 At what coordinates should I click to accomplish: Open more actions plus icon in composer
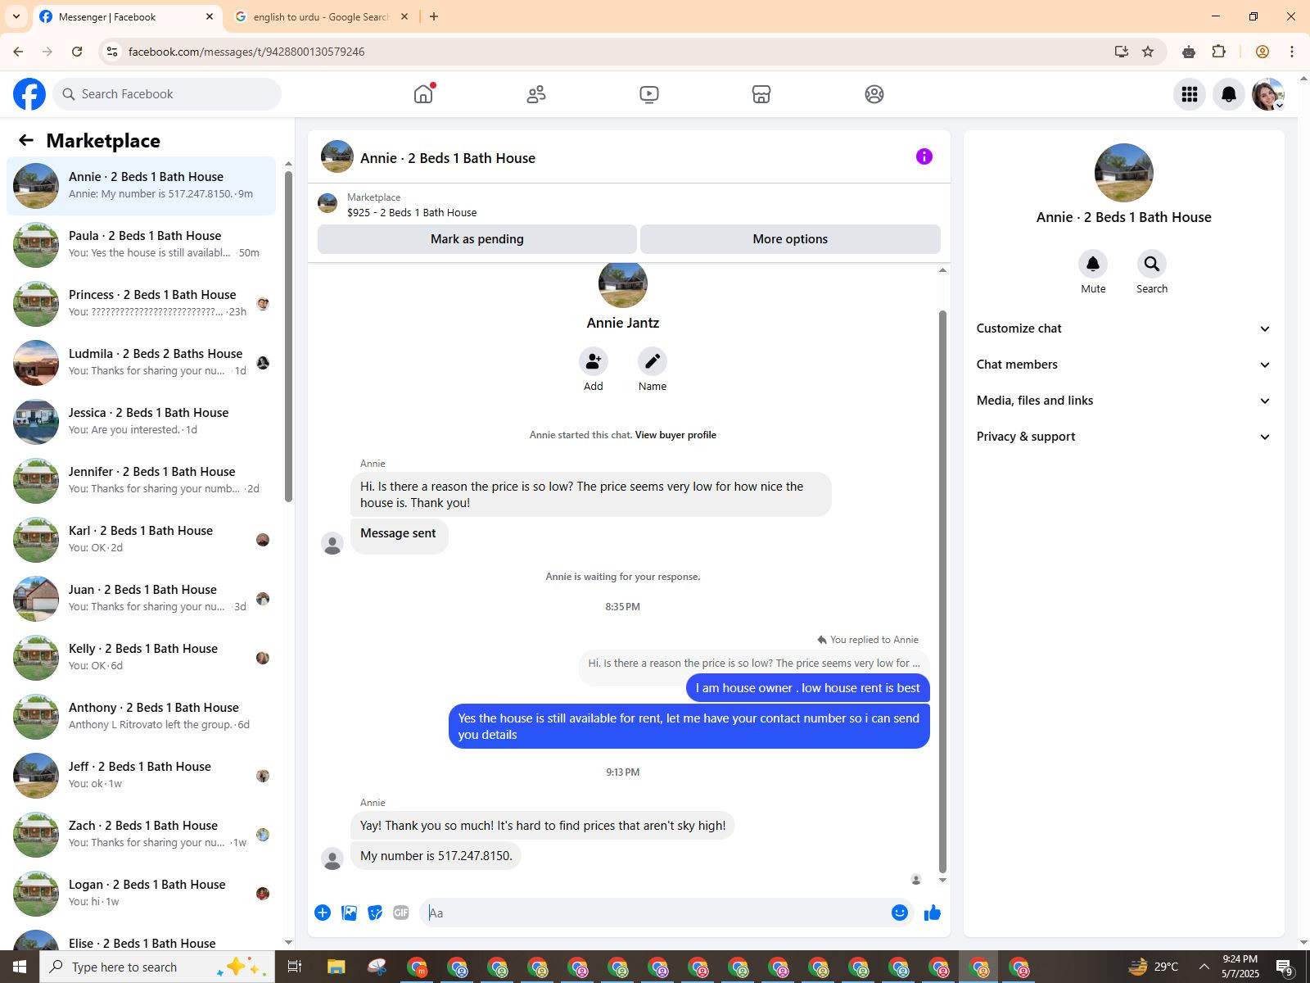pyautogui.click(x=323, y=913)
